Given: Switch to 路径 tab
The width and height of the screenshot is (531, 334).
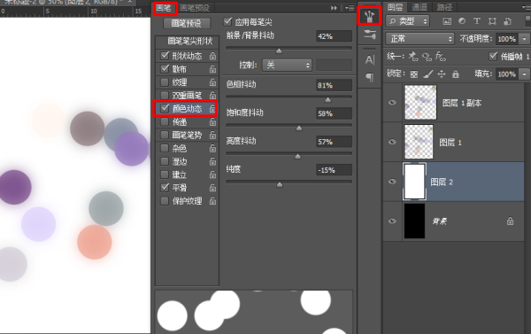Looking at the screenshot, I should [444, 7].
